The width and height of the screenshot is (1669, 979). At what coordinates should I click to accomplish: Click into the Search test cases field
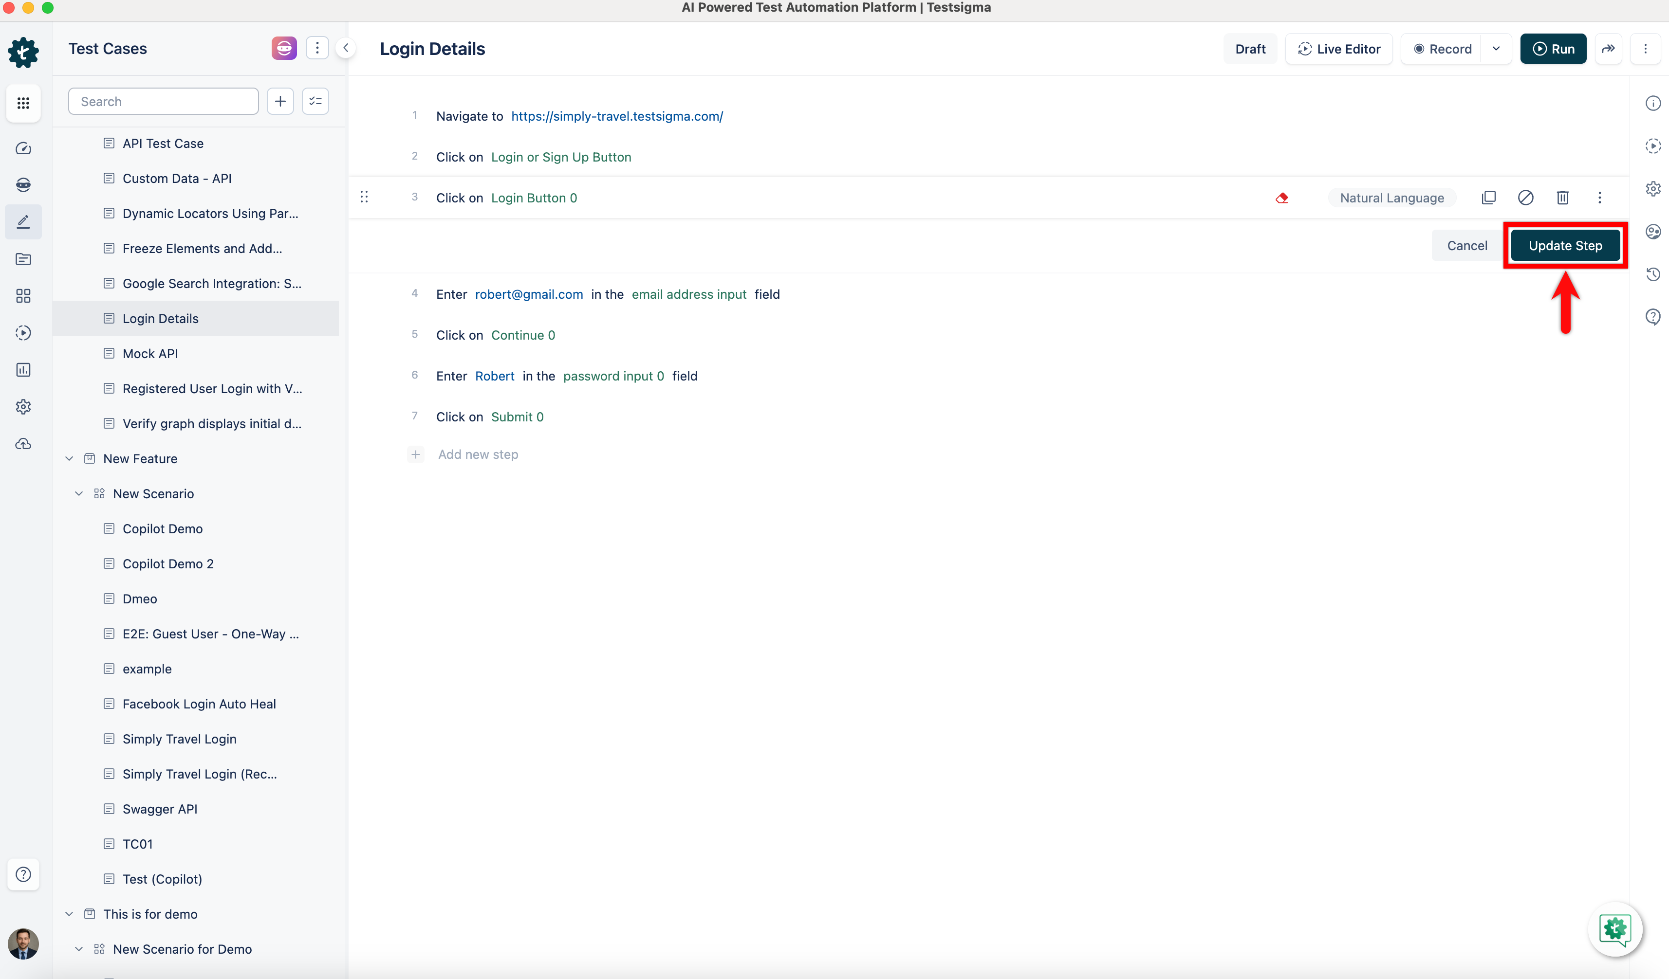click(x=163, y=101)
